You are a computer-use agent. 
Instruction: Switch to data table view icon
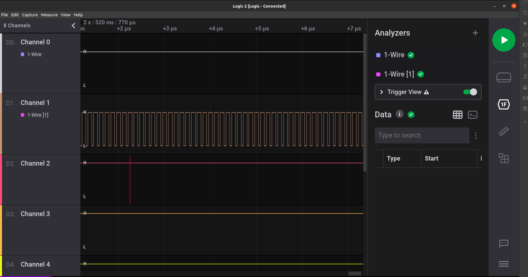(x=457, y=115)
